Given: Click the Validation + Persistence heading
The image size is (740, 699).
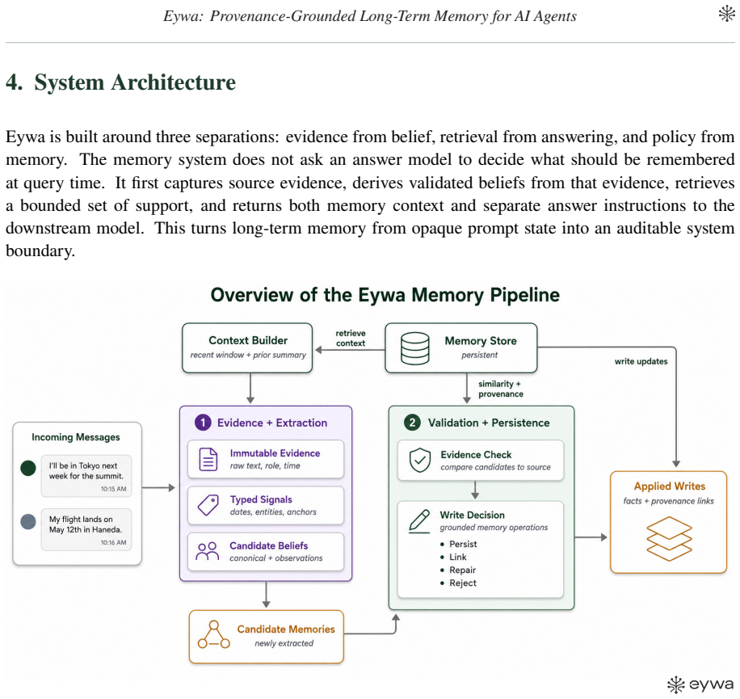Looking at the screenshot, I should [x=489, y=423].
